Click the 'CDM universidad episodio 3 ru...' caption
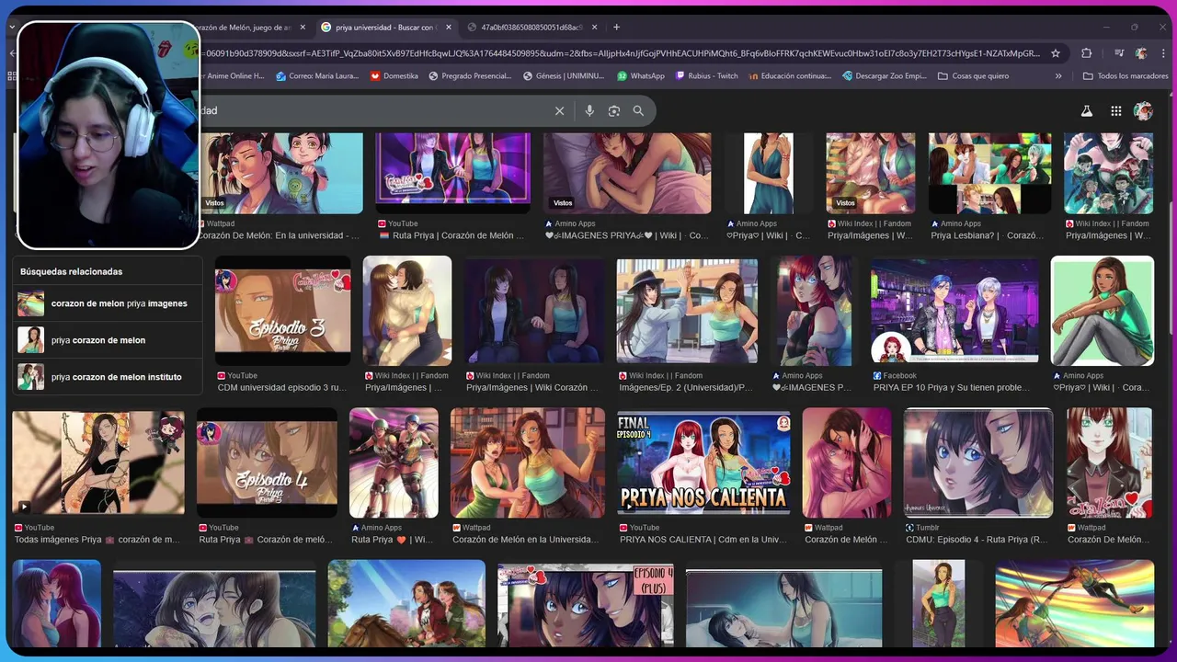The height and width of the screenshot is (662, 1177). pyautogui.click(x=283, y=388)
